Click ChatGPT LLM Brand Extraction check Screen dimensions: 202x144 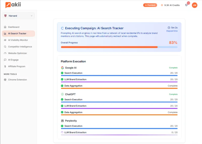(x=62, y=106)
